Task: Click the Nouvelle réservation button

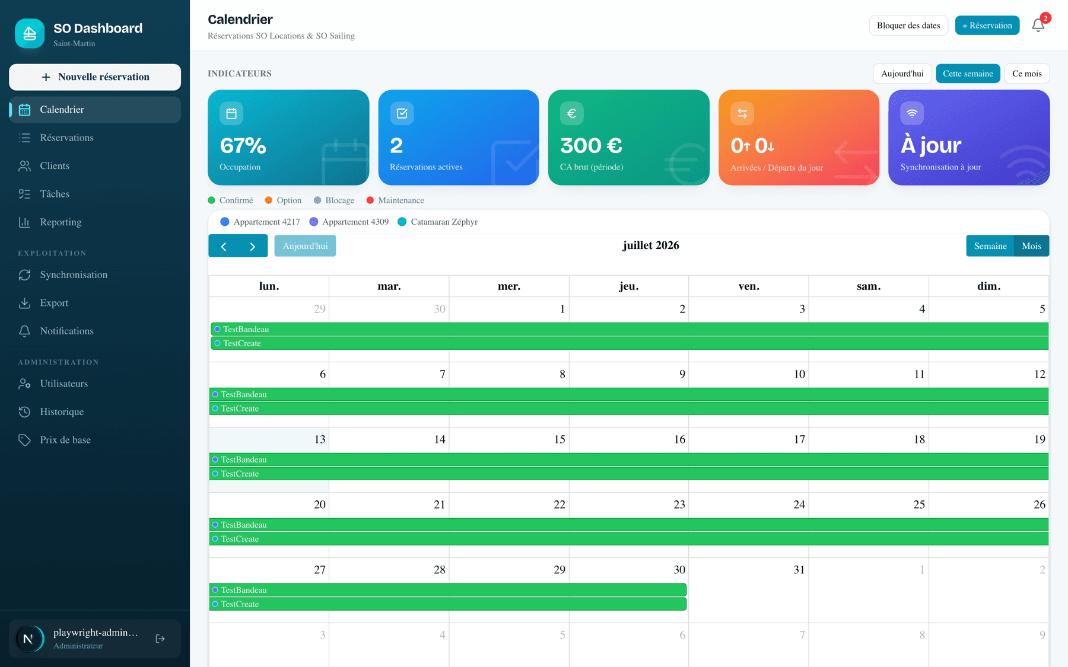Action: tap(95, 77)
